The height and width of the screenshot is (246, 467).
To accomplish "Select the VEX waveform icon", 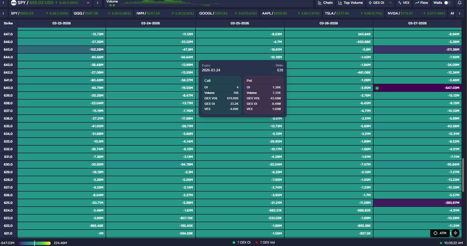I will [x=400, y=3].
